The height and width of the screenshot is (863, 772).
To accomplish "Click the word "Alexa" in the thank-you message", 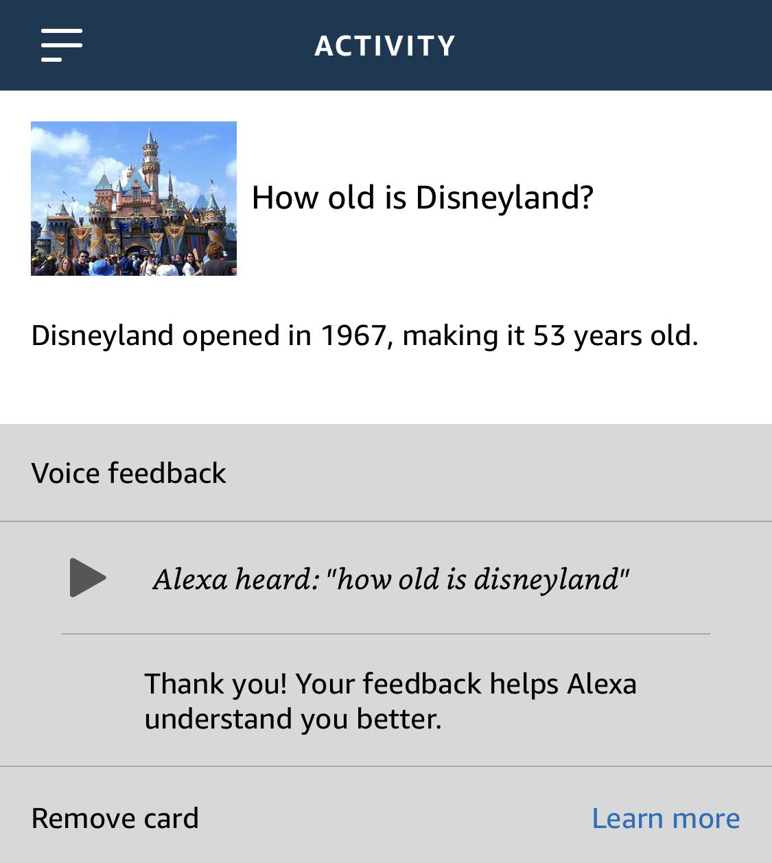I will tap(602, 684).
